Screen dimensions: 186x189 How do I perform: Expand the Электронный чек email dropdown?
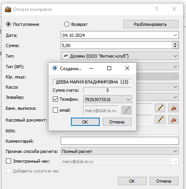(175, 162)
